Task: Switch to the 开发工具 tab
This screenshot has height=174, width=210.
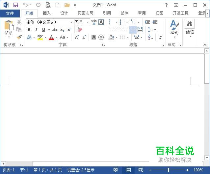Action: pos(180,13)
